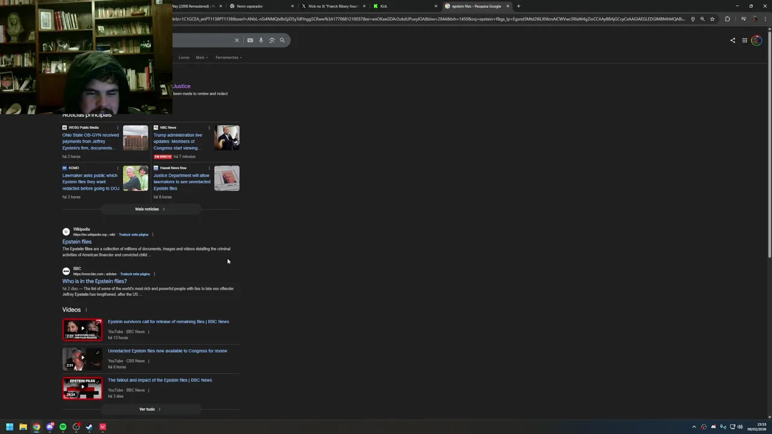Open the on-screen keyboard input tool
772x434 pixels.
(250, 40)
